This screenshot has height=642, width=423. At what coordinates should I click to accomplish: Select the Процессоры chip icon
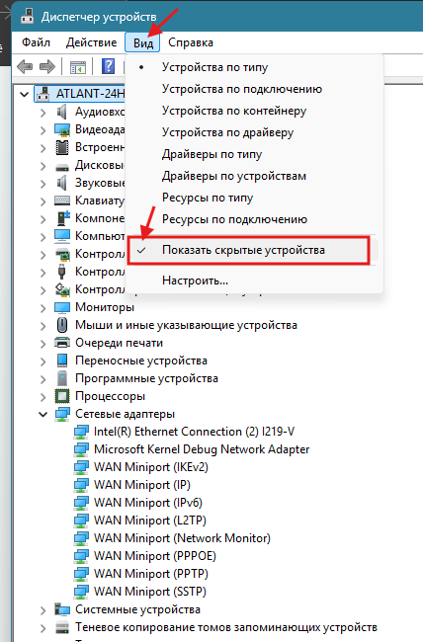(x=62, y=396)
